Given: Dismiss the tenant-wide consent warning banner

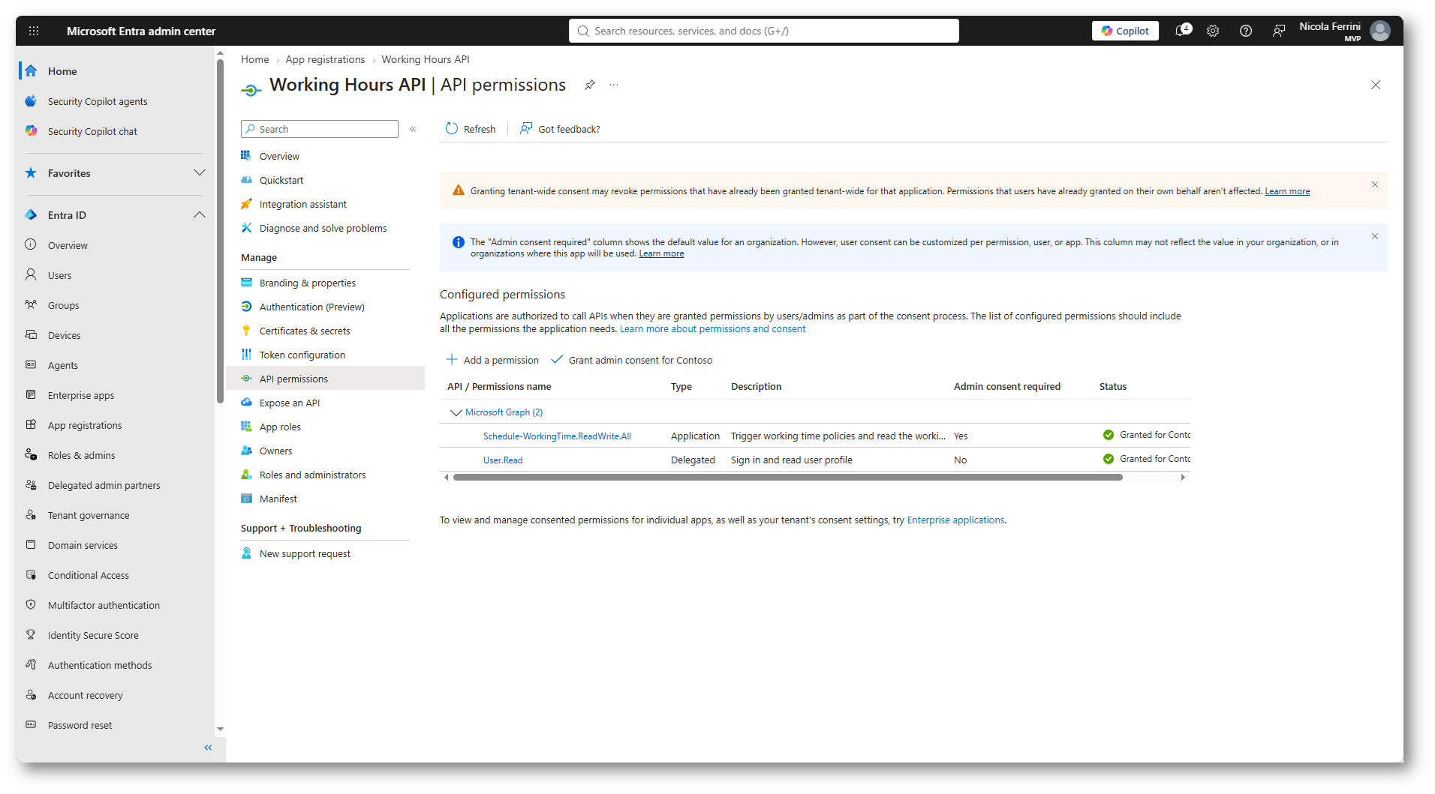Looking at the screenshot, I should [1375, 184].
